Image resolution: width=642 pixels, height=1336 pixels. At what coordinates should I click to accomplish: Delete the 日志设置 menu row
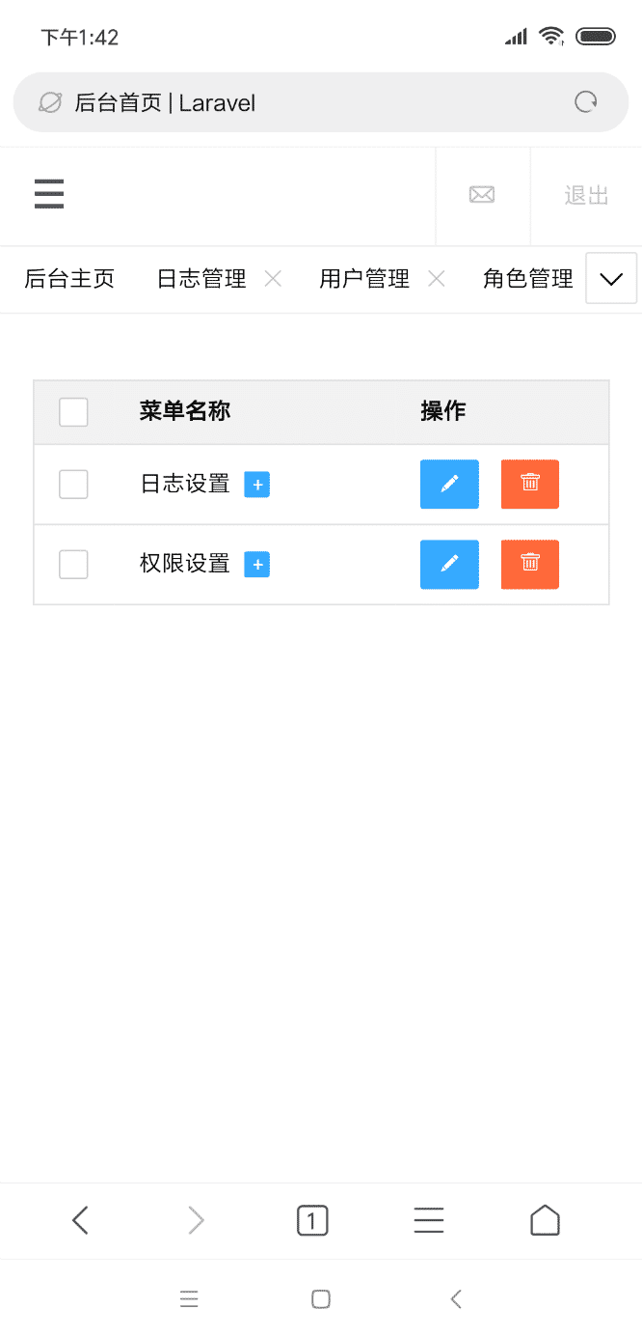tap(530, 484)
